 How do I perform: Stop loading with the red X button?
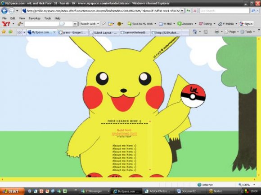[194, 11]
